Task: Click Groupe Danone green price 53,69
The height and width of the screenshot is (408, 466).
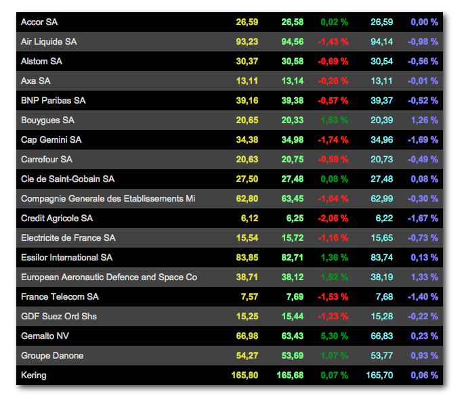Action: pyautogui.click(x=293, y=355)
